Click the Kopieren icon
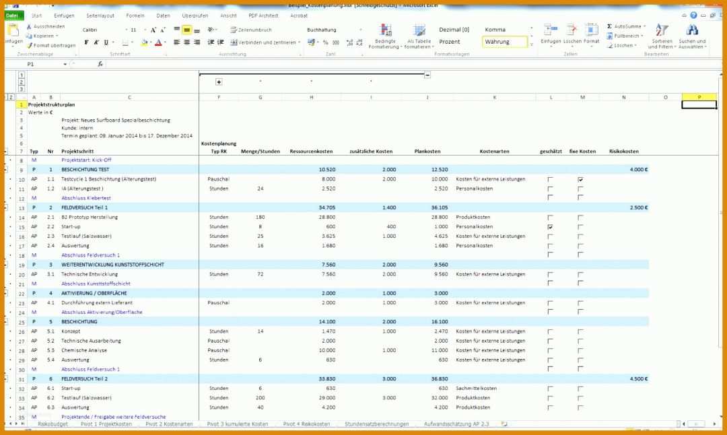 (x=29, y=36)
